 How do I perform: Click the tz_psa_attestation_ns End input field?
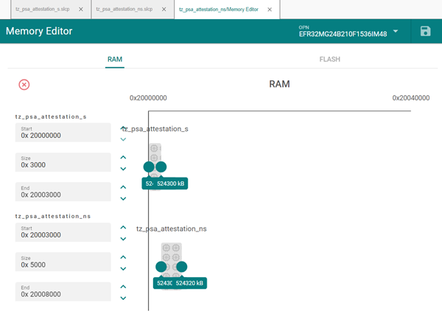[63, 291]
